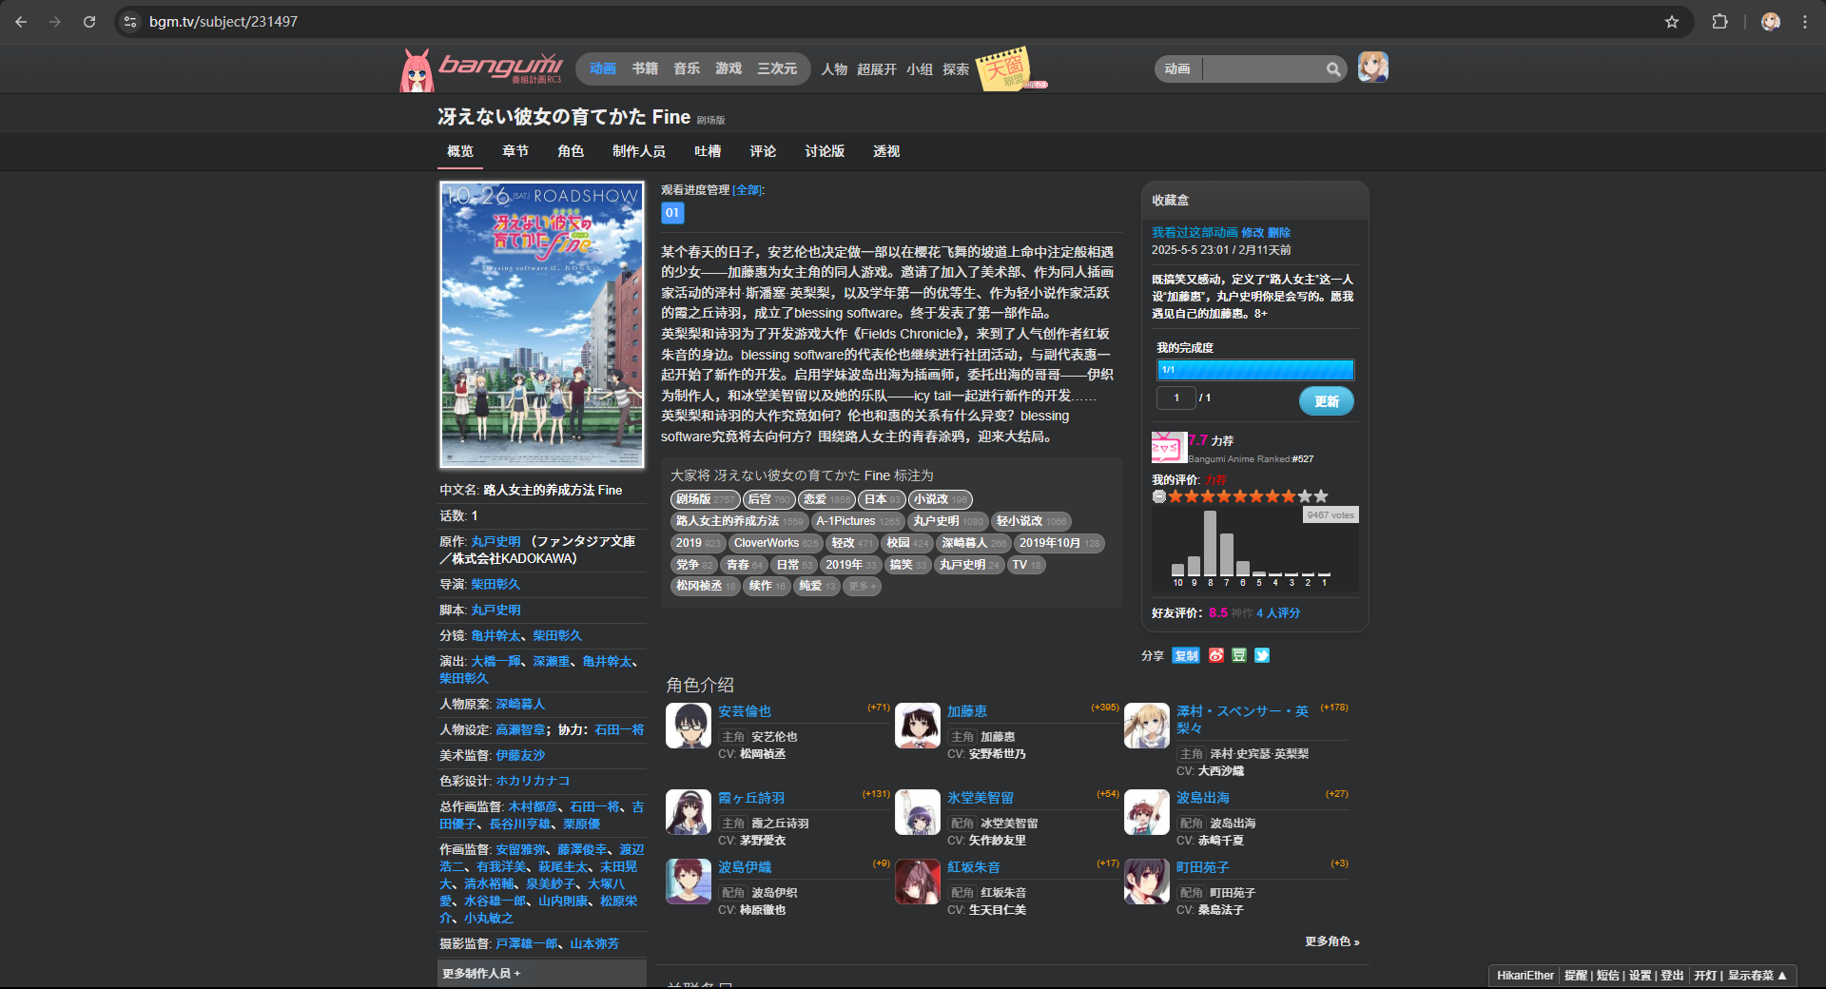Click the 天窗 sticky note icon
Screen dimensions: 1826x989
pos(1004,68)
